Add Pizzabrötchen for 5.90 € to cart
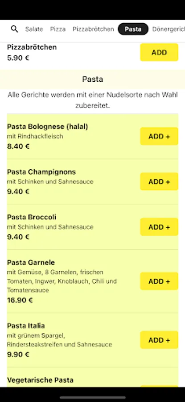 pos(159,52)
